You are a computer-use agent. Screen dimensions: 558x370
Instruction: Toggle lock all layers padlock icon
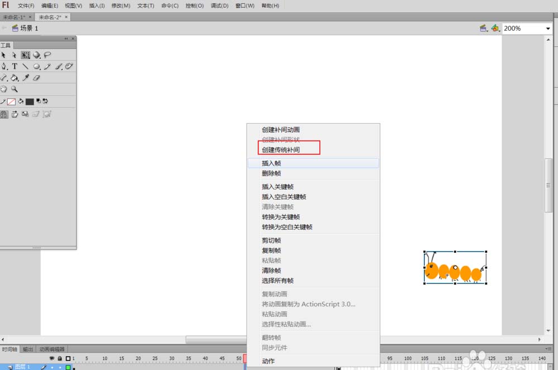pos(60,358)
